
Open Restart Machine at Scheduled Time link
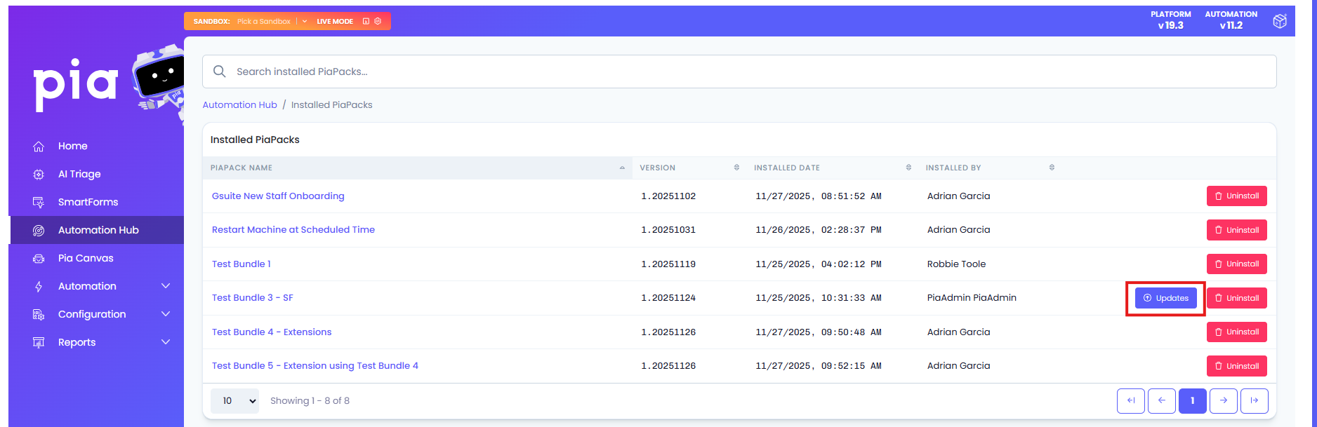click(x=293, y=230)
